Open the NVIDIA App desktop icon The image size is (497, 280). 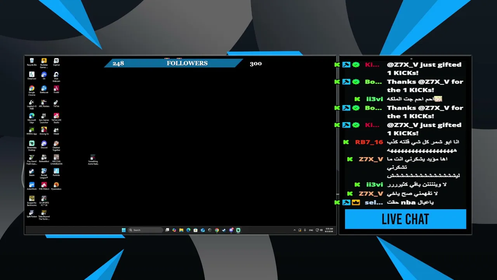(32, 131)
